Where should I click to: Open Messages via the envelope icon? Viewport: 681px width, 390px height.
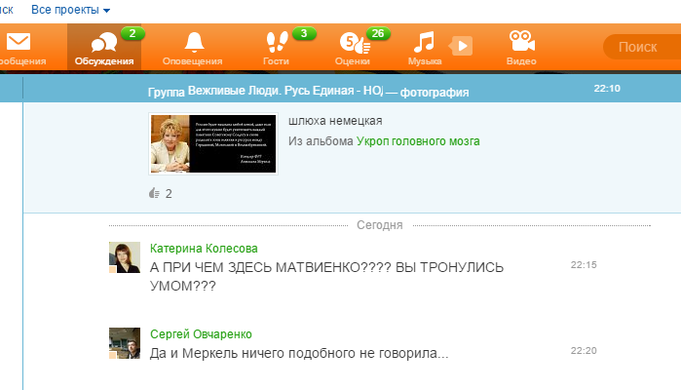(19, 42)
